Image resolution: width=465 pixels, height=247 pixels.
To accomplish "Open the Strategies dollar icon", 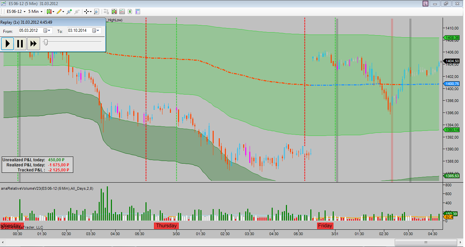I will click(x=130, y=12).
